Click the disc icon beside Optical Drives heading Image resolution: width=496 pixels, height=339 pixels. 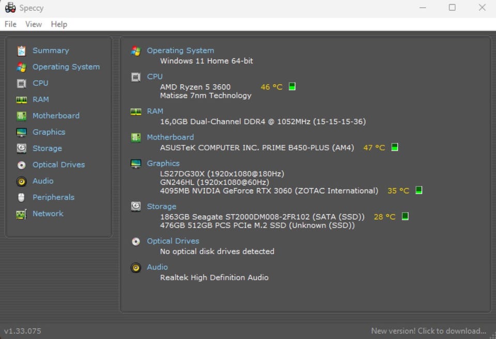coord(136,241)
